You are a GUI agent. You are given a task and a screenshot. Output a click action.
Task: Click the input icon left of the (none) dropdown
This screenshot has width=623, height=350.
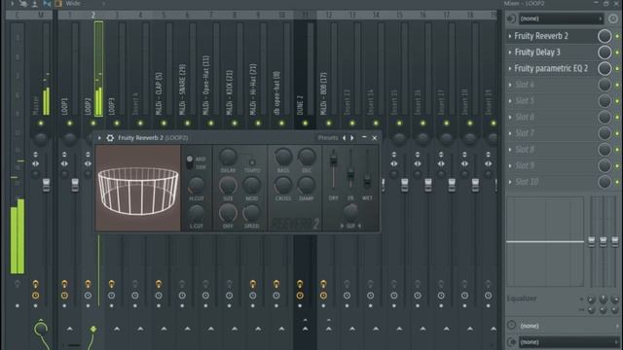(x=511, y=18)
